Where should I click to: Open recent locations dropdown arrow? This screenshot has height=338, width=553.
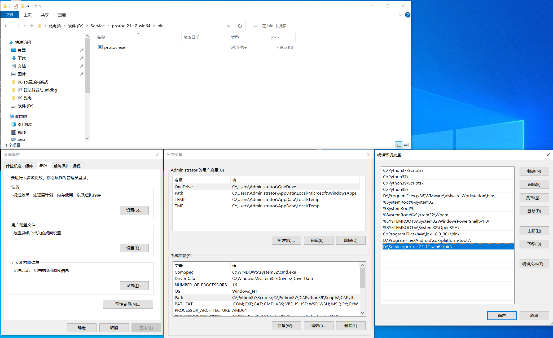pyautogui.click(x=25, y=26)
